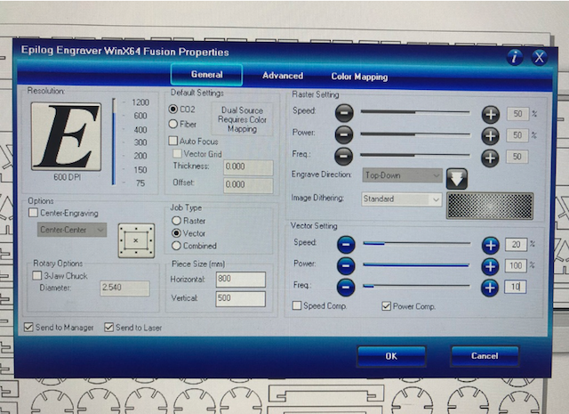Select Combined job type
Screen dimensions: 569x414
coord(176,246)
